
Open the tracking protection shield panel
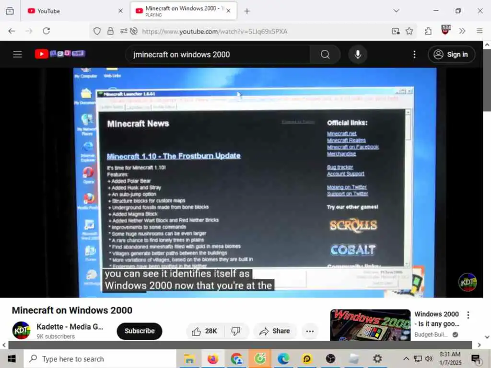tap(97, 31)
